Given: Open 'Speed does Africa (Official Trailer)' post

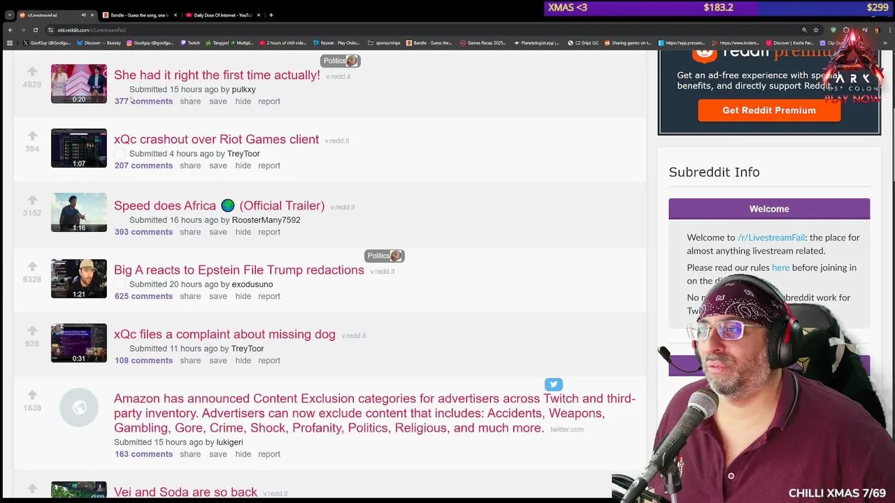Looking at the screenshot, I should point(219,205).
